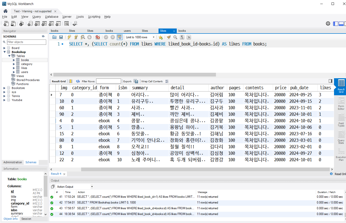The height and width of the screenshot is (223, 346).
Task: Open the Scripting menu
Action: [94, 17]
